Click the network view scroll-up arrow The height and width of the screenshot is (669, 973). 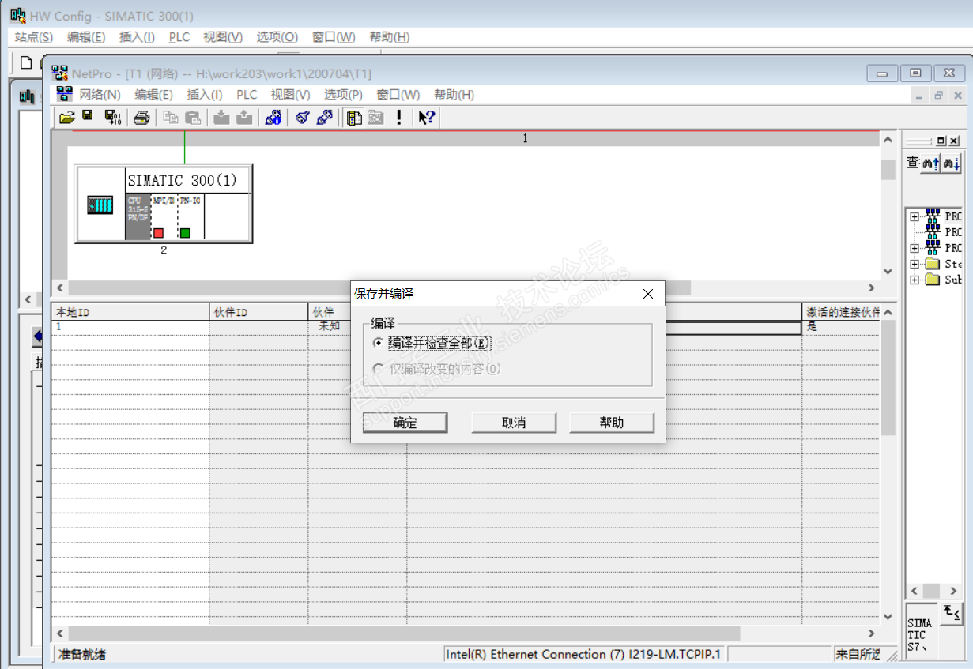click(x=888, y=139)
